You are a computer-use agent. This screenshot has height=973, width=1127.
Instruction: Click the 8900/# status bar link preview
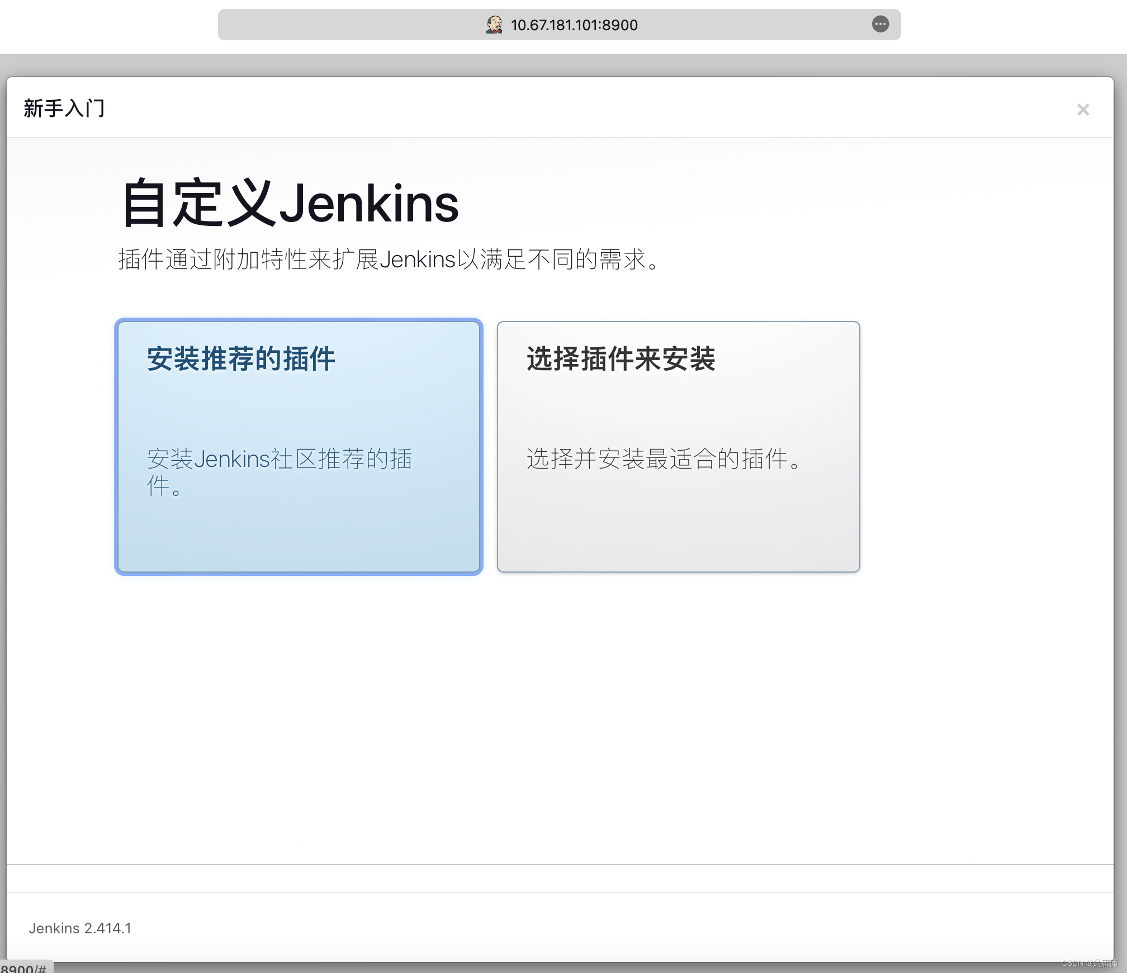tap(25, 968)
